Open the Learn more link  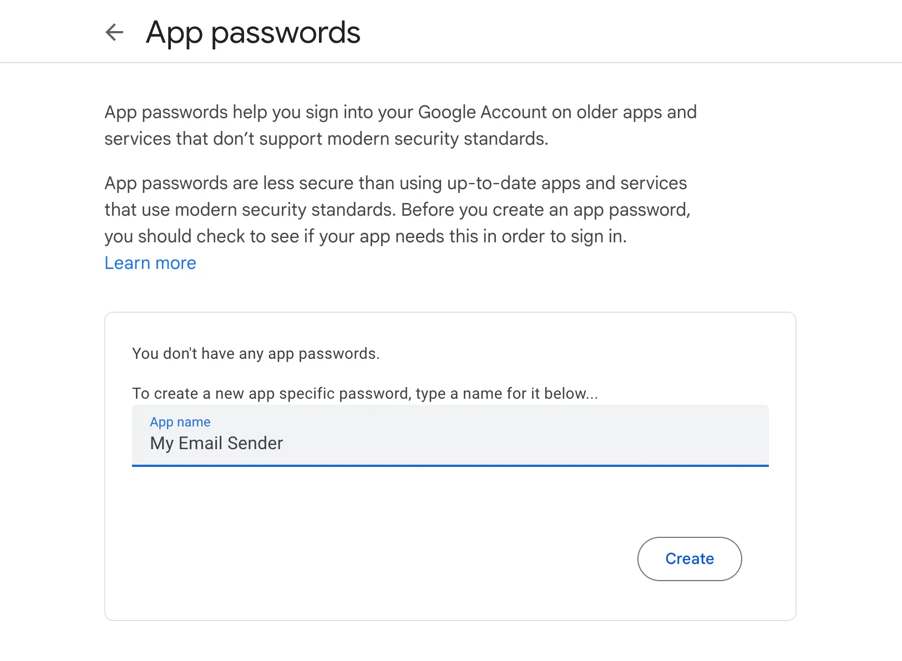(x=150, y=263)
